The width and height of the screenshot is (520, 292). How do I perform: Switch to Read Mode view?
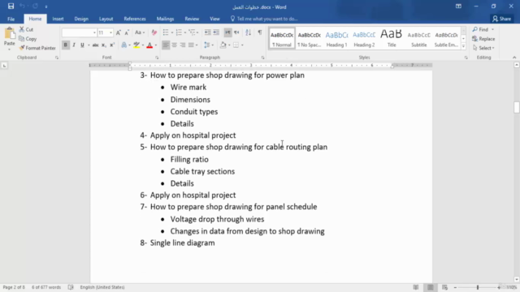pos(416,287)
